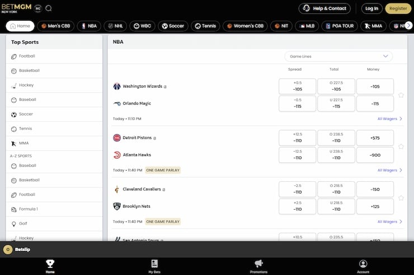Click the Detroit Pistons team logo
The height and width of the screenshot is (275, 414).
[117, 138]
